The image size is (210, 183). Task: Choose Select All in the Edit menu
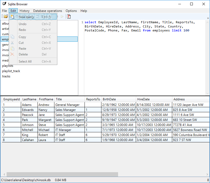point(33,62)
